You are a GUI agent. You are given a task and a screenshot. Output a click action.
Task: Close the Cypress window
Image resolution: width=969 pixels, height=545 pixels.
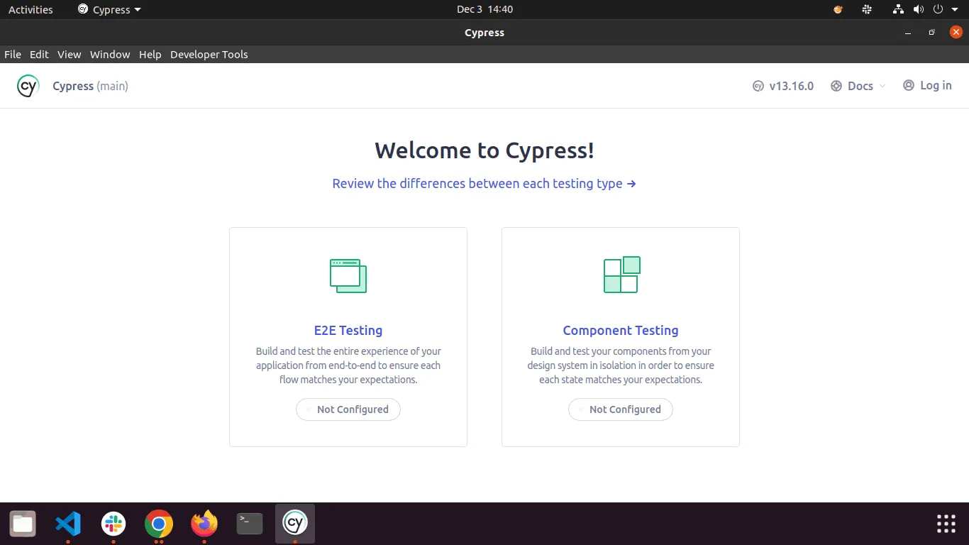(x=956, y=32)
